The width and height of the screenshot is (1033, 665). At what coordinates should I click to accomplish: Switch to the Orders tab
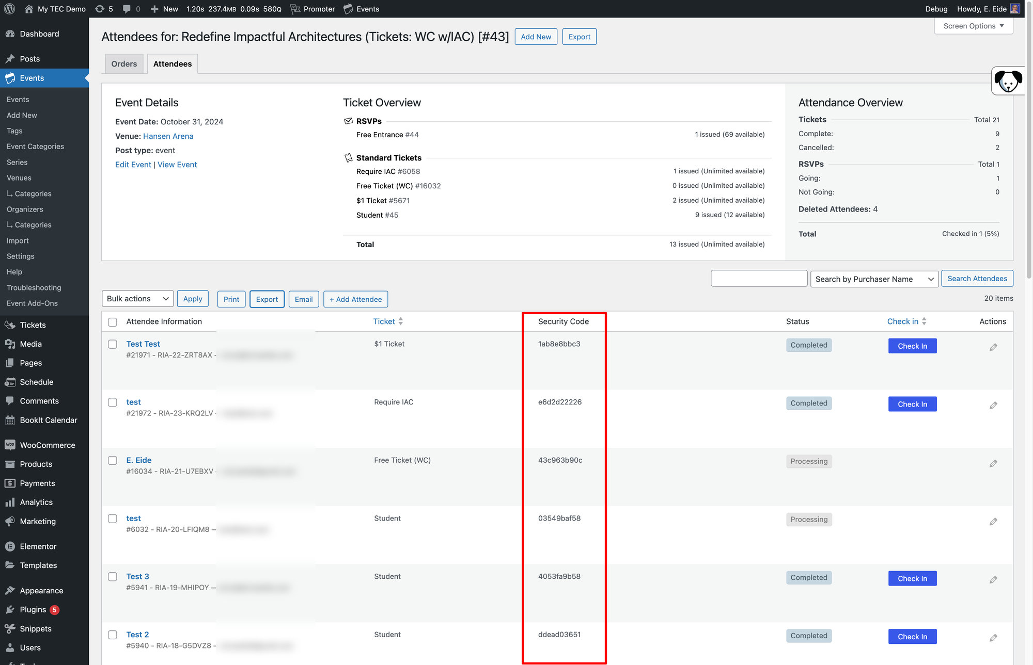(x=124, y=64)
